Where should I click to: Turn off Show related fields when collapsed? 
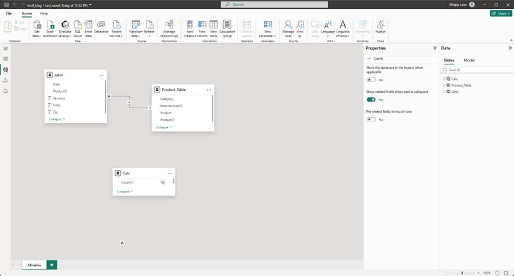[x=371, y=99]
